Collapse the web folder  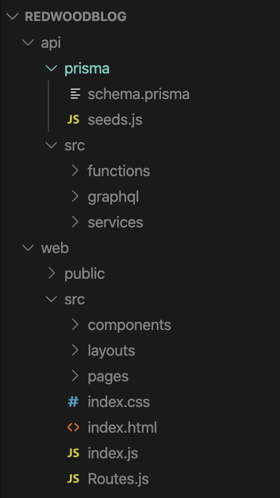(x=55, y=248)
